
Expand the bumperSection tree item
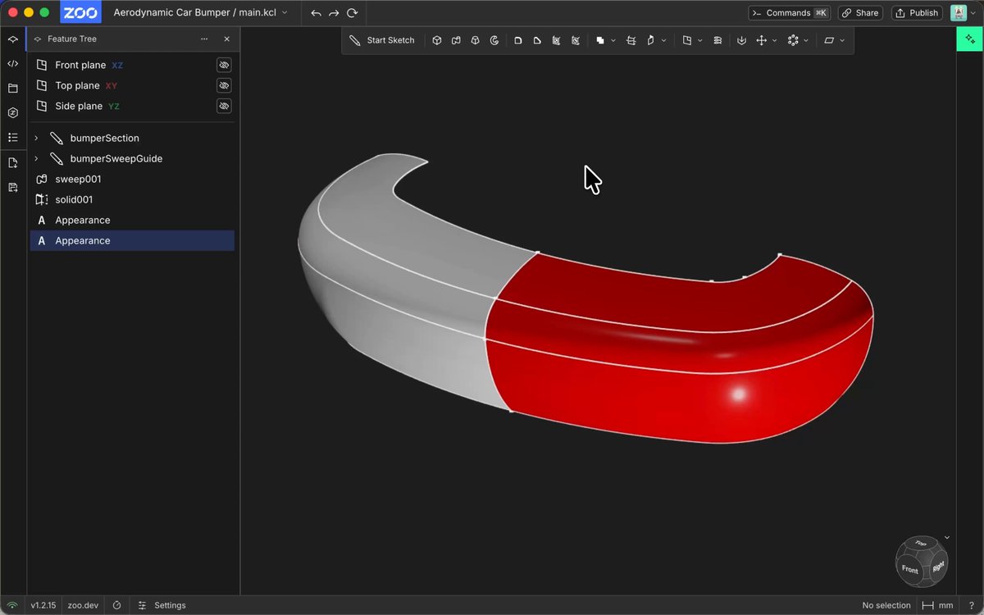pyautogui.click(x=36, y=138)
